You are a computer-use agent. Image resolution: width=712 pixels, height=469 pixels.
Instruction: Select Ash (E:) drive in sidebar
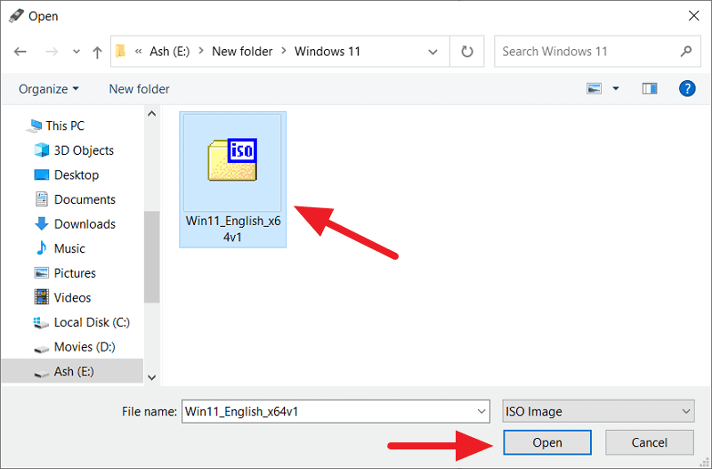(x=72, y=371)
